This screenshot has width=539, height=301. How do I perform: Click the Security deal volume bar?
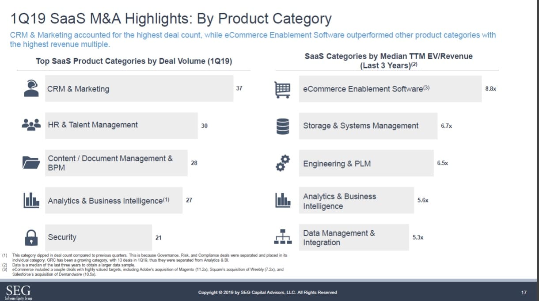99,237
